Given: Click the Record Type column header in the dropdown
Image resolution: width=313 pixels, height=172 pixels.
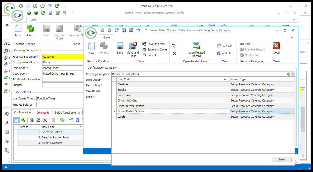Looking at the screenshot, I should coord(262,79).
